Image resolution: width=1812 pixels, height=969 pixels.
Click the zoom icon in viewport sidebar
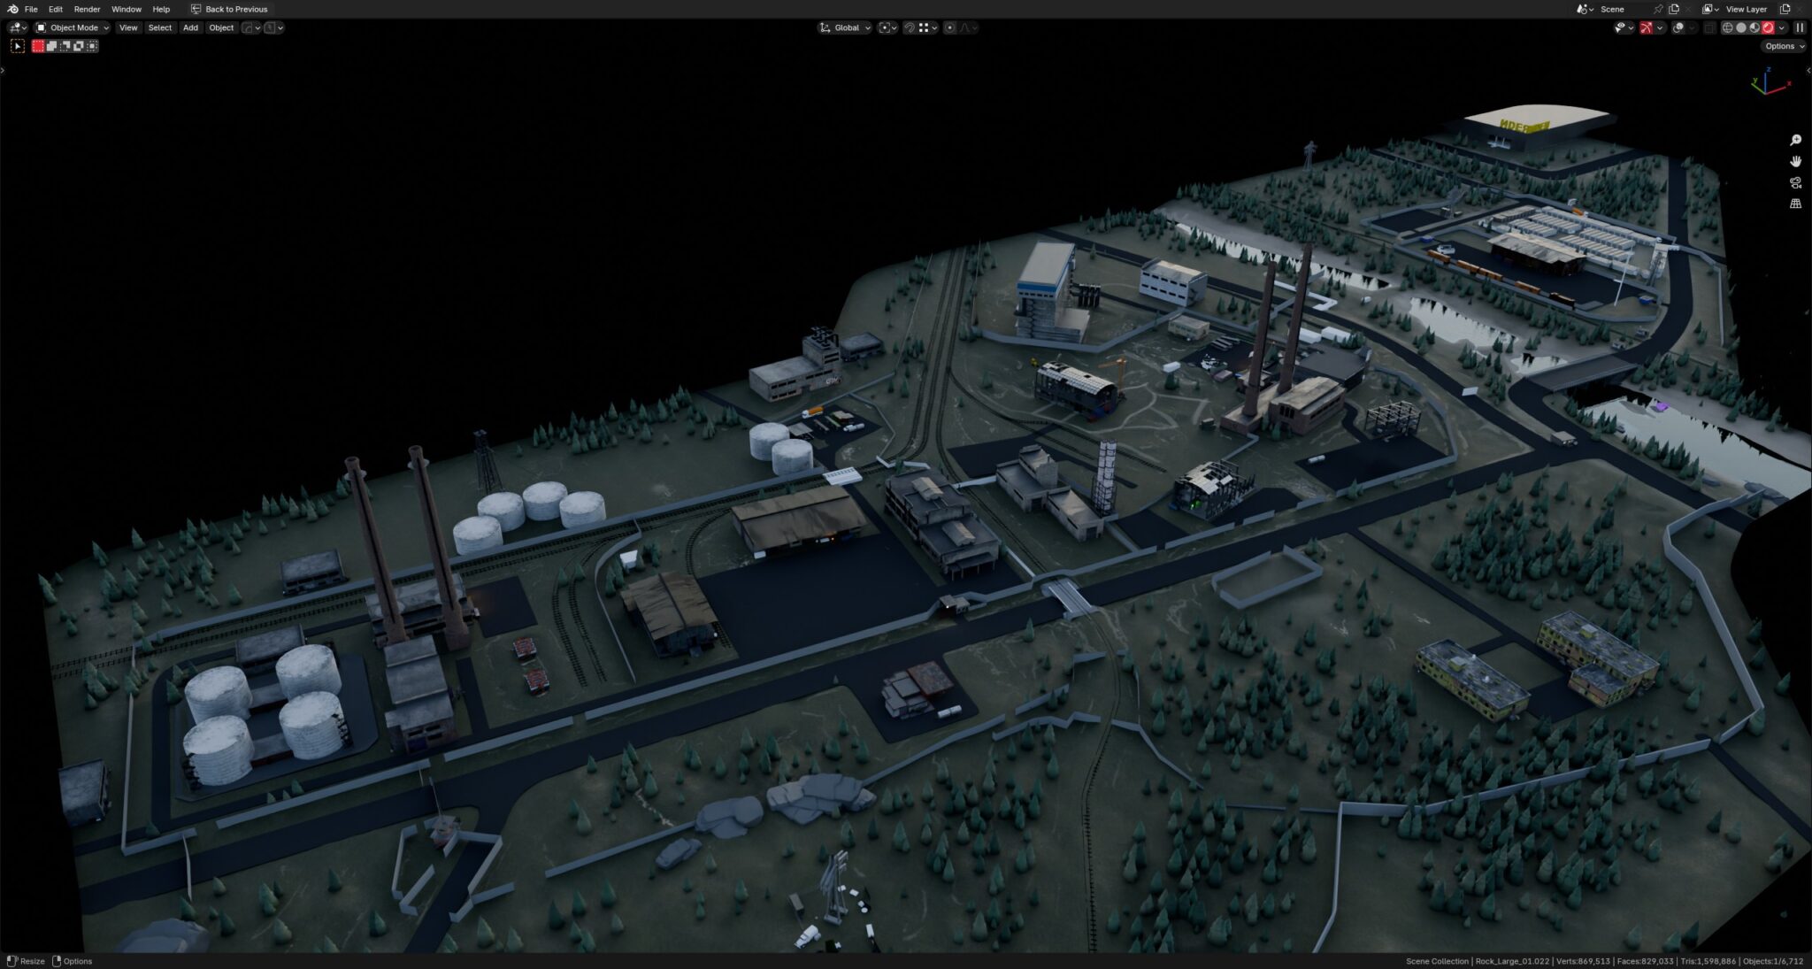pos(1796,139)
